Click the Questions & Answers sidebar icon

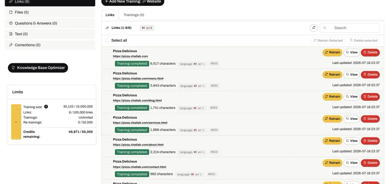pyautogui.click(x=11, y=23)
